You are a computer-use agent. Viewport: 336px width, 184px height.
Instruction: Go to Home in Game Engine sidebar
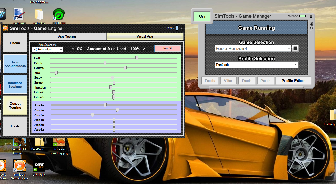tap(15, 43)
